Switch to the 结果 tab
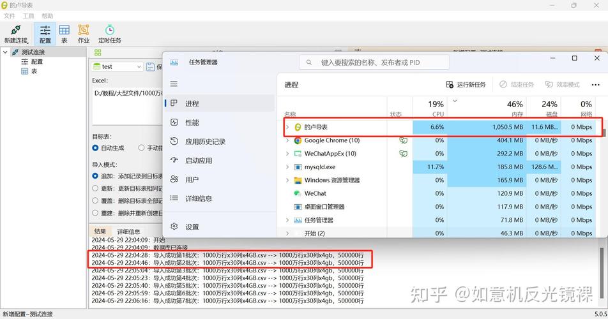 click(x=100, y=231)
